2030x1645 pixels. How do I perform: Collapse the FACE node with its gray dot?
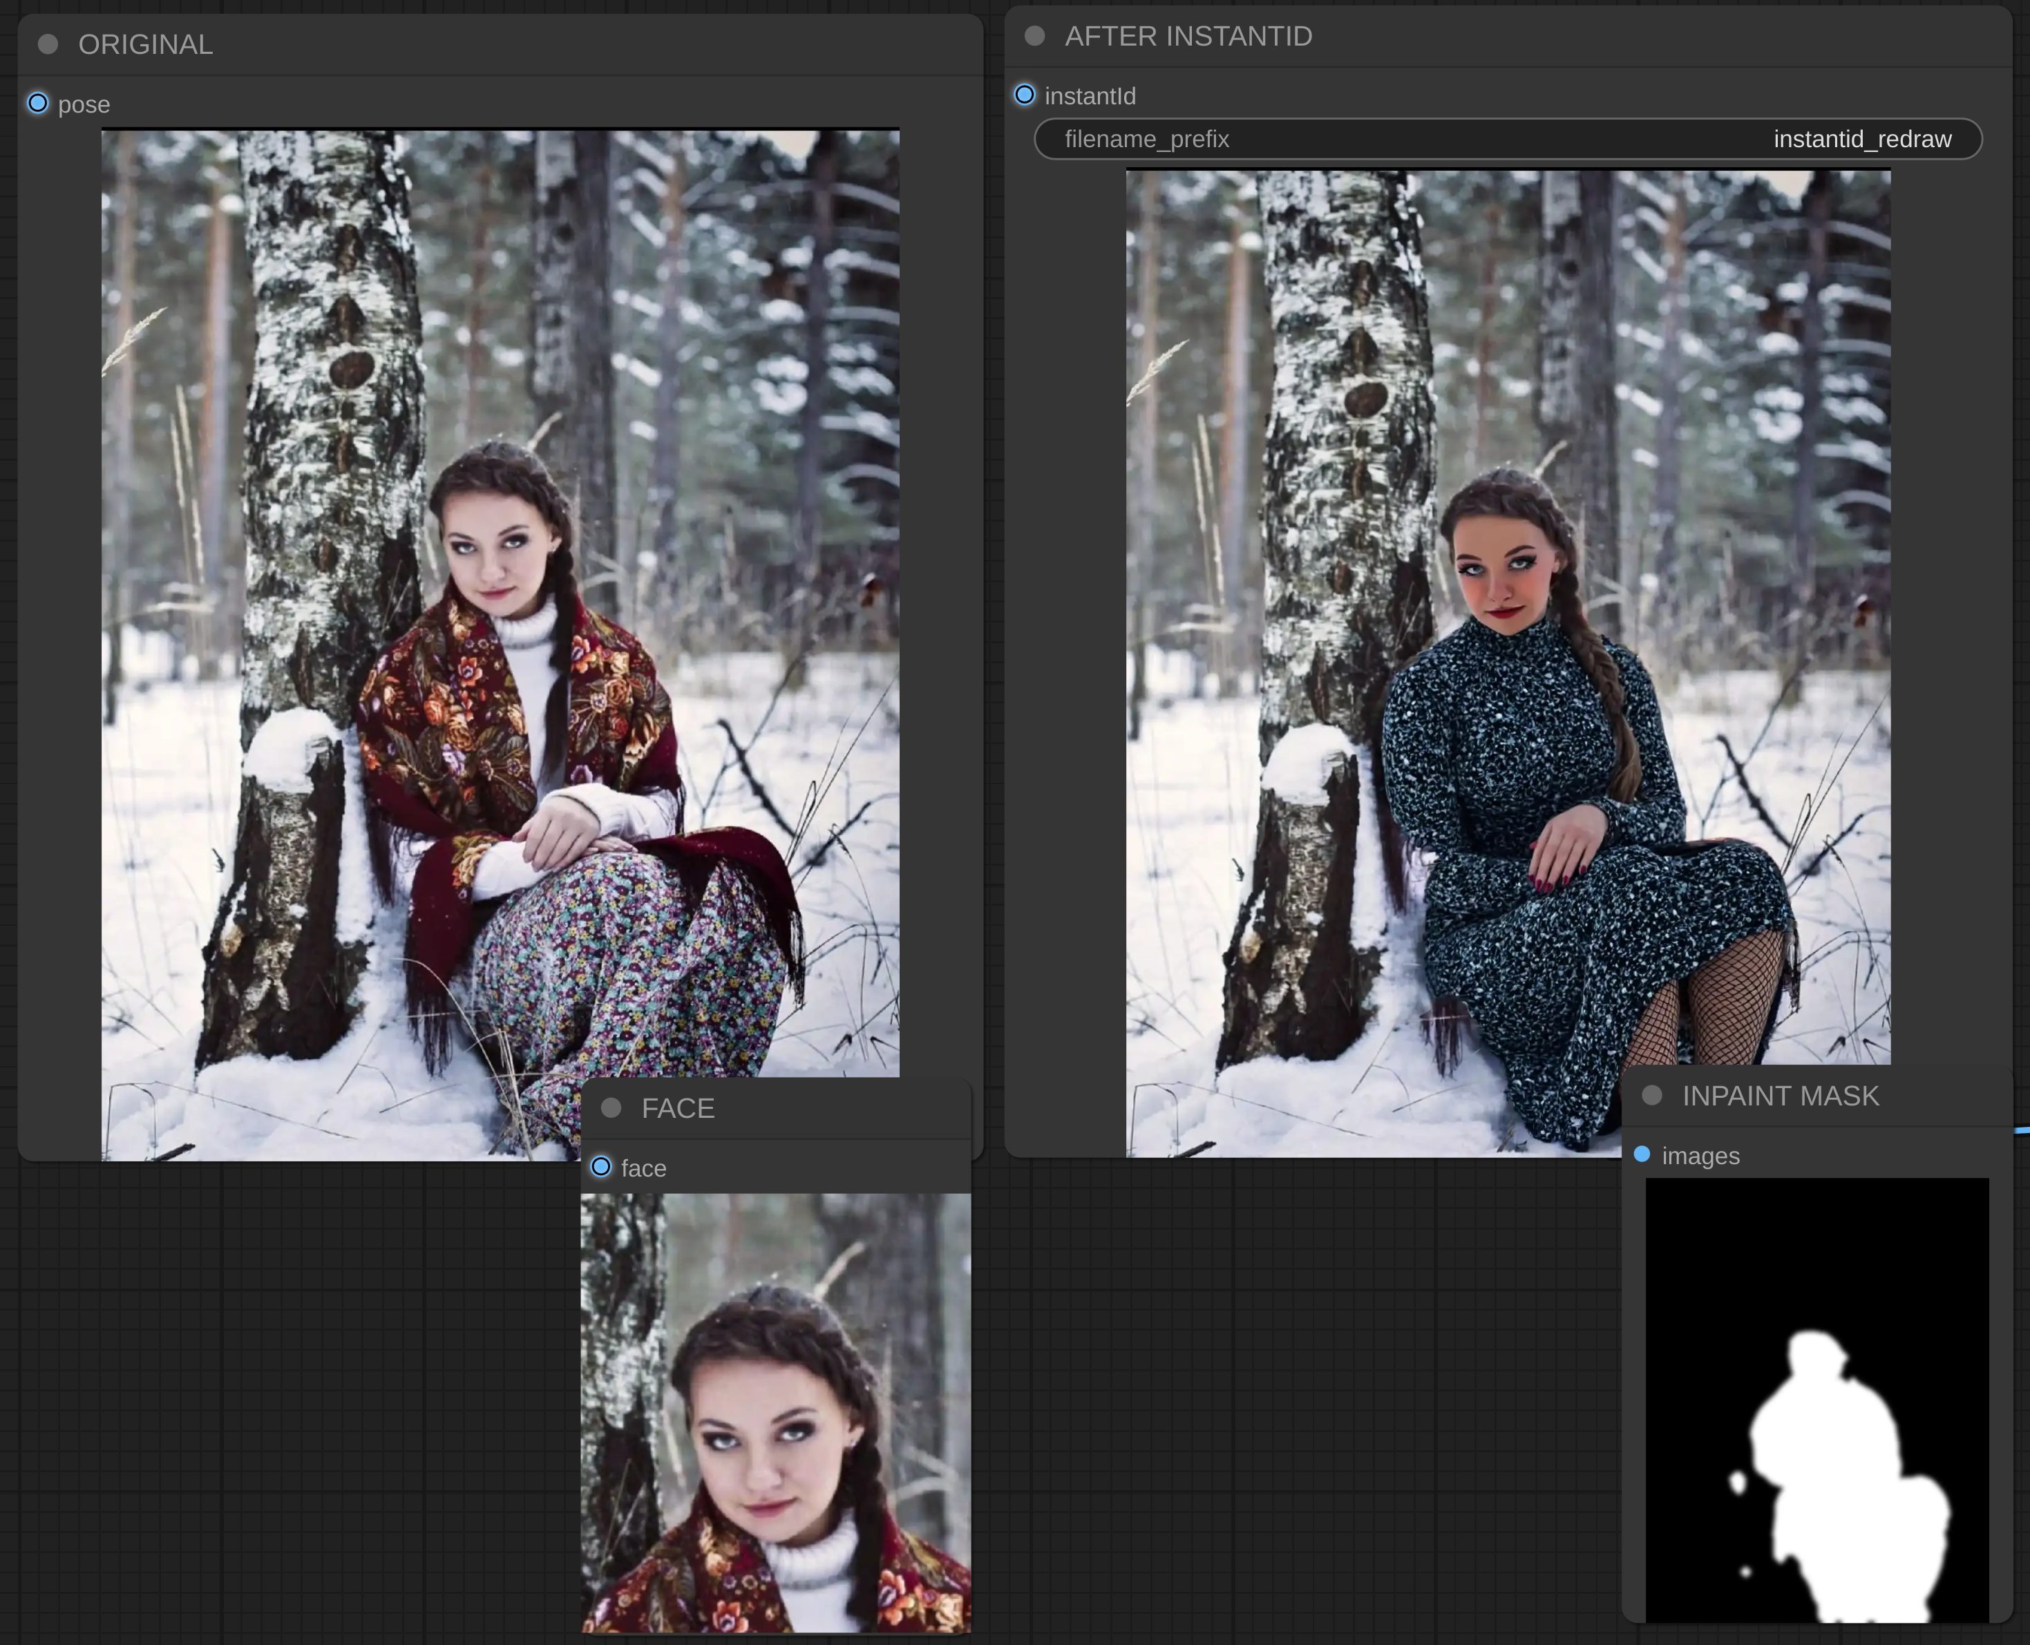pyautogui.click(x=611, y=1107)
